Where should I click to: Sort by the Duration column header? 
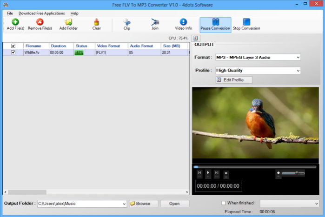pyautogui.click(x=61, y=46)
